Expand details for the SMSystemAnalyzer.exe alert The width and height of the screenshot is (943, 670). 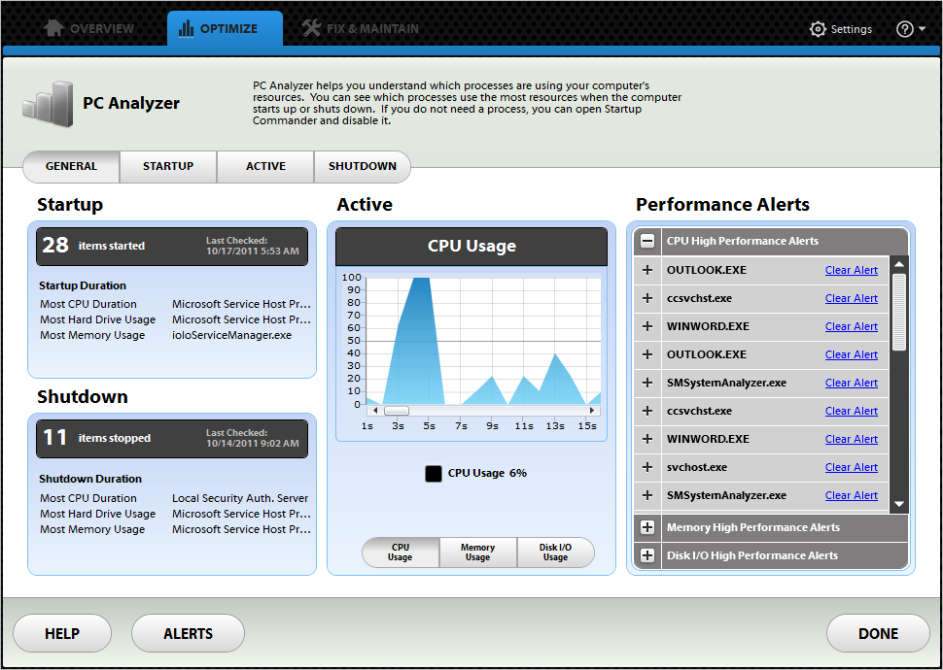coord(647,383)
